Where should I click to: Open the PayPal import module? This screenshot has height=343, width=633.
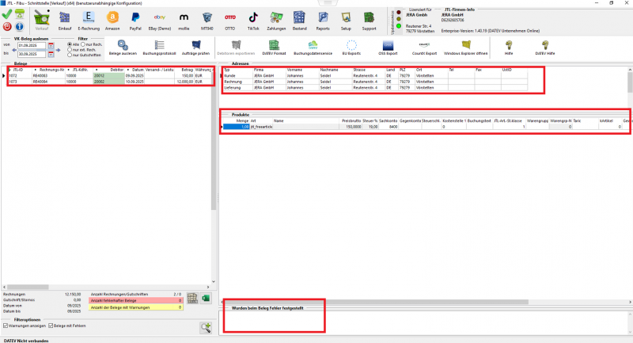tap(136, 21)
